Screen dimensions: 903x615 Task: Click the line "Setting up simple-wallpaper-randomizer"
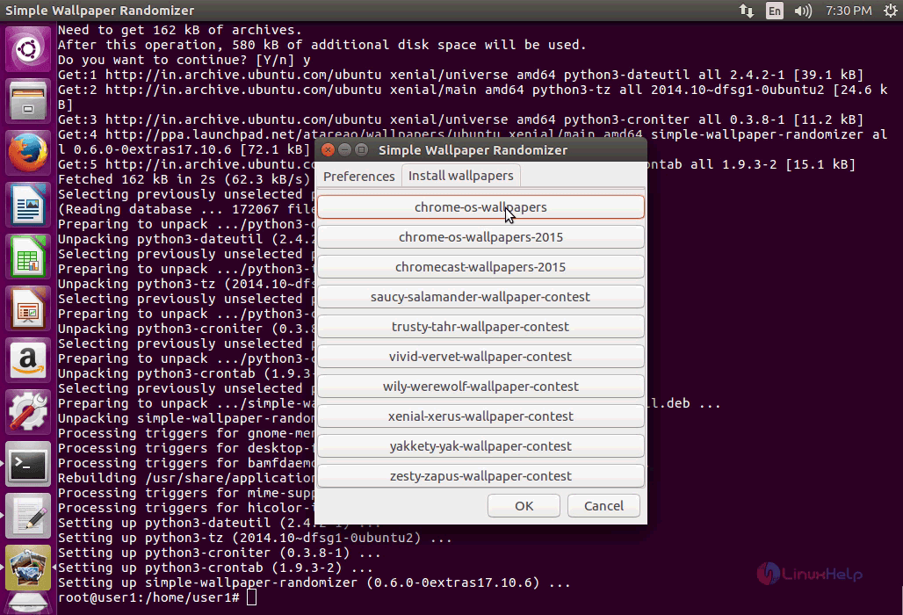click(x=207, y=582)
